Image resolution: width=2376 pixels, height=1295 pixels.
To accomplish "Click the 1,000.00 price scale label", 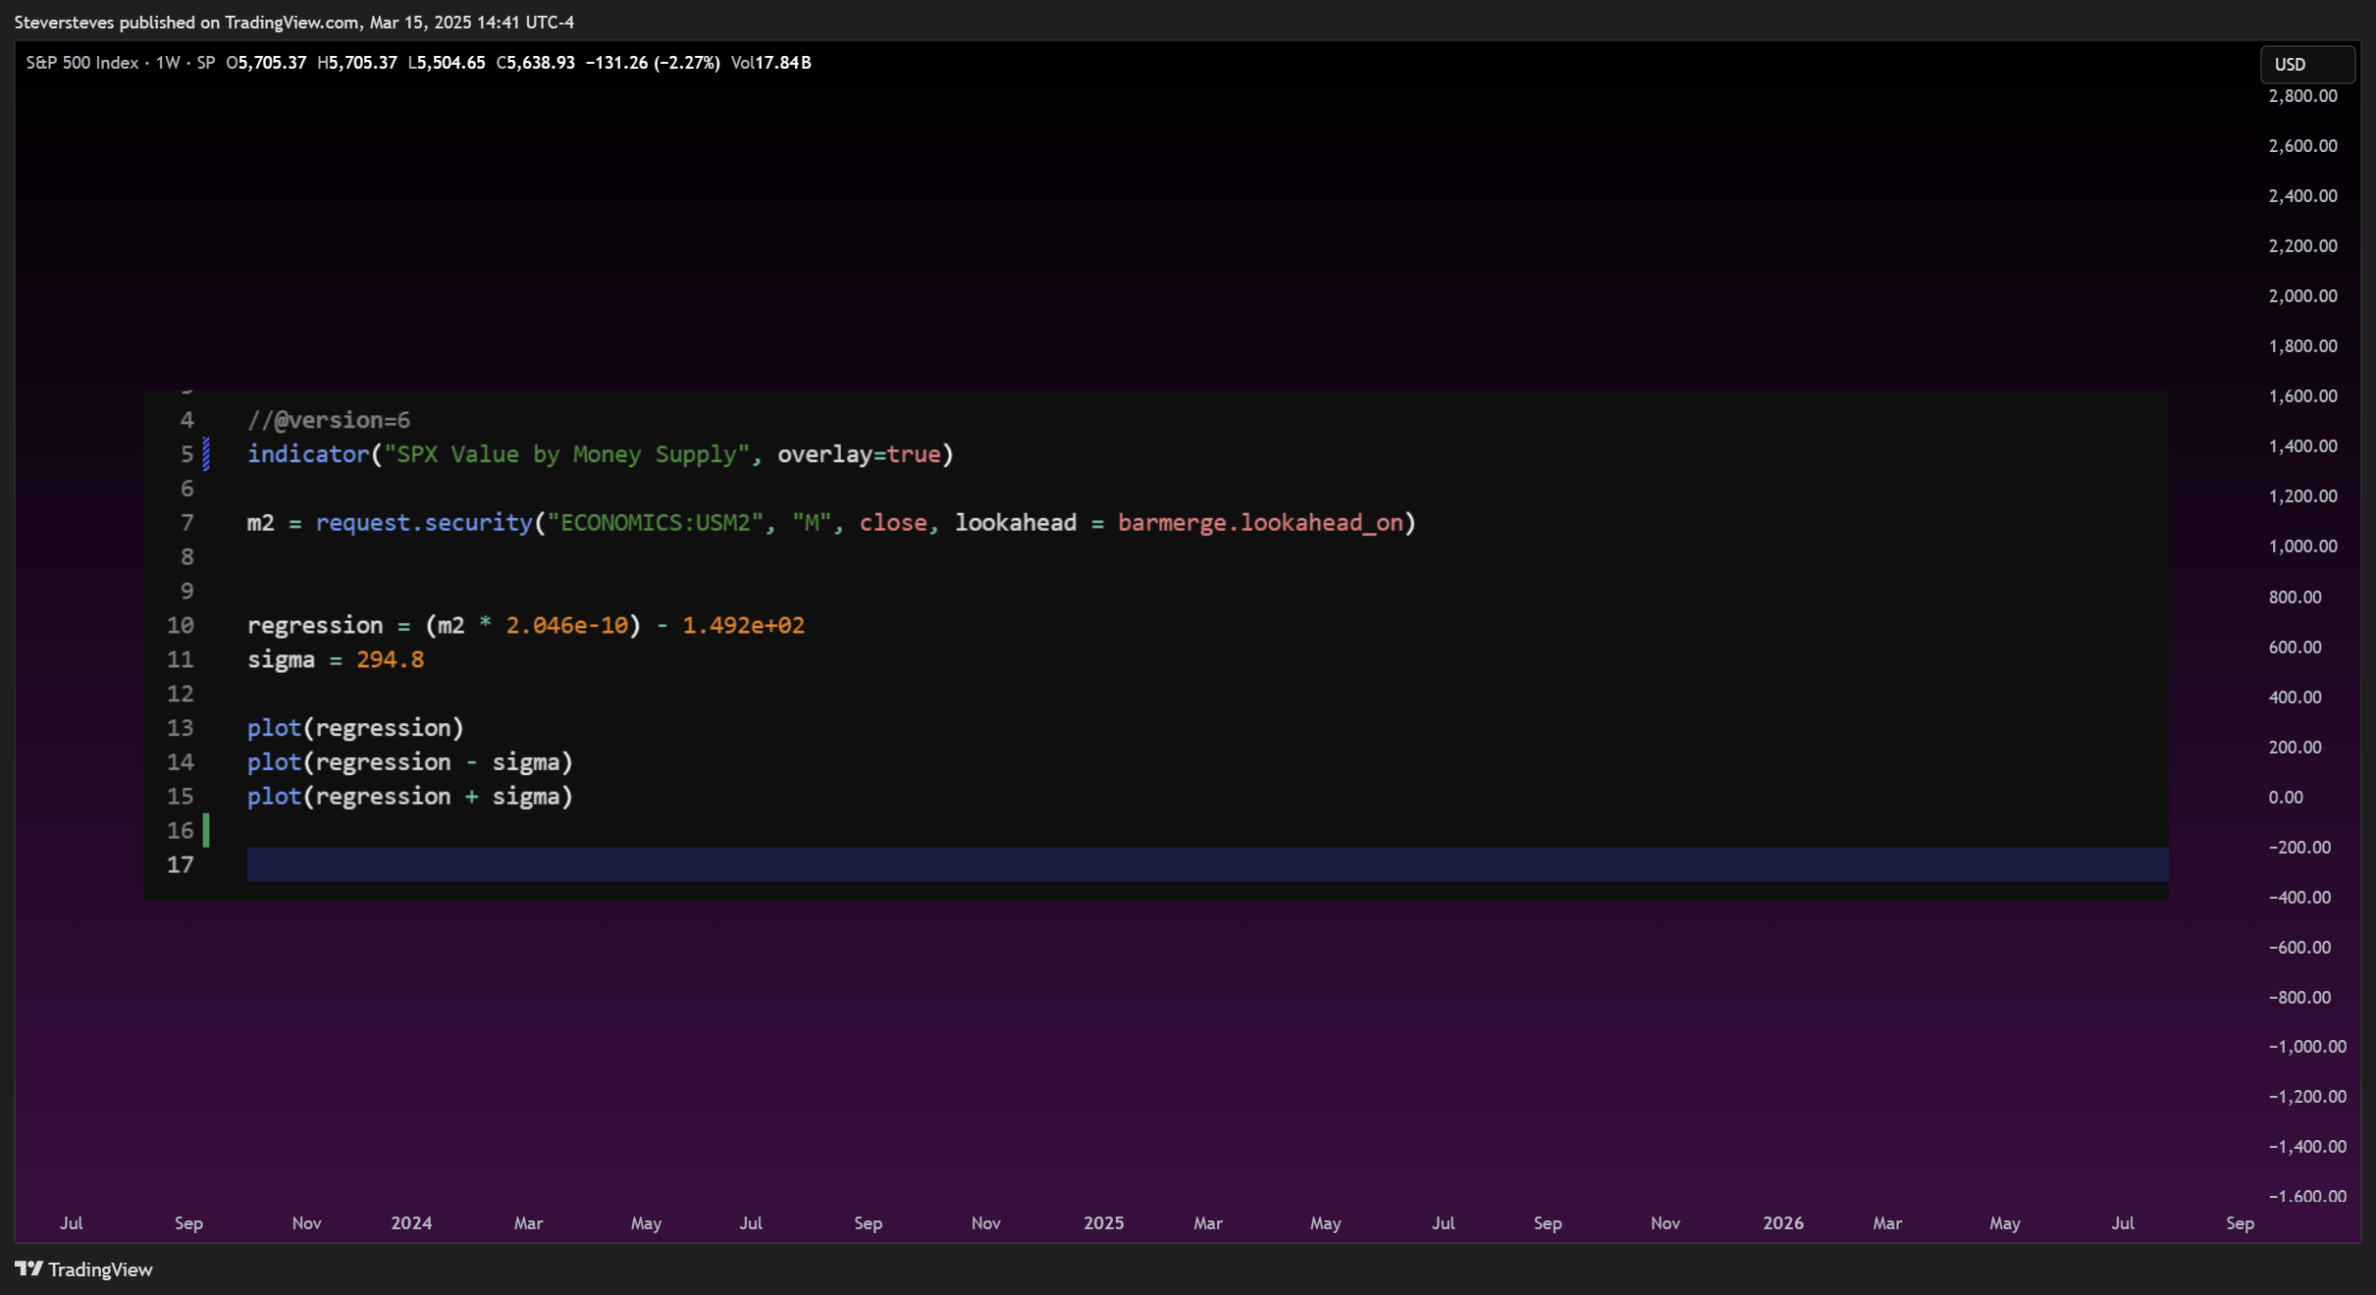I will point(2302,546).
